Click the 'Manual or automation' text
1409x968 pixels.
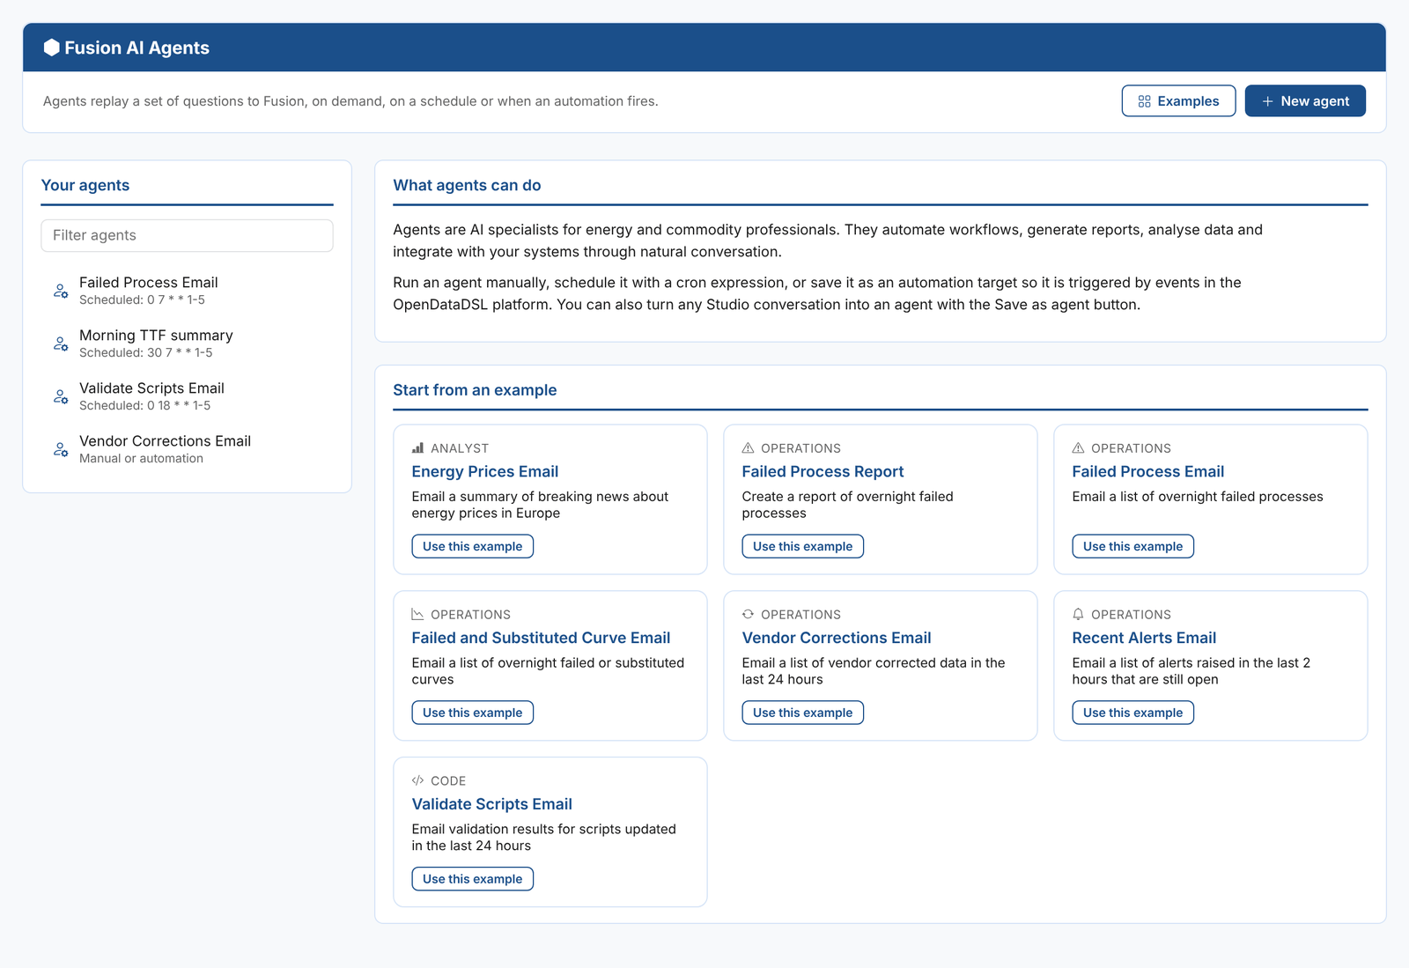pos(141,458)
